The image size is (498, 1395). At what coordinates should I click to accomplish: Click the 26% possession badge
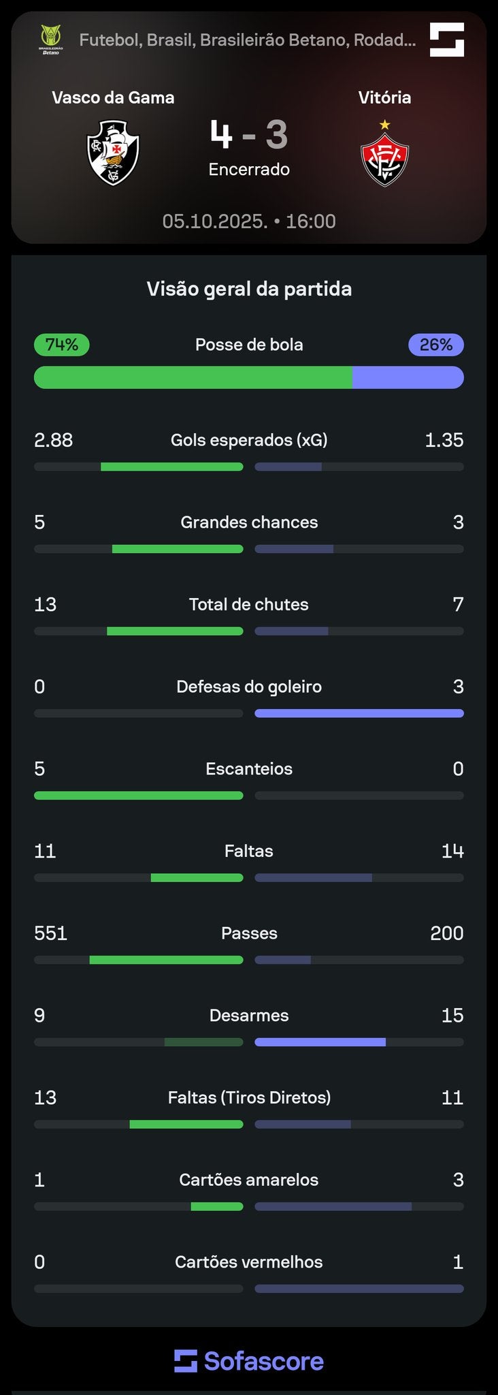point(436,345)
